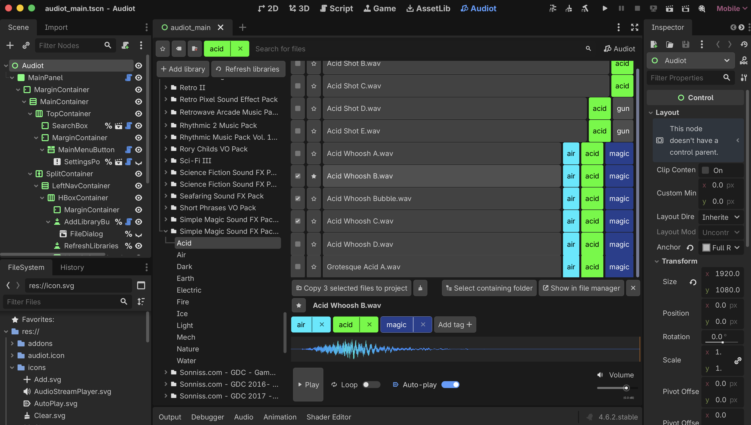Click the magnifier search icon in file search bar
This screenshot has height=425, width=751.
588,49
